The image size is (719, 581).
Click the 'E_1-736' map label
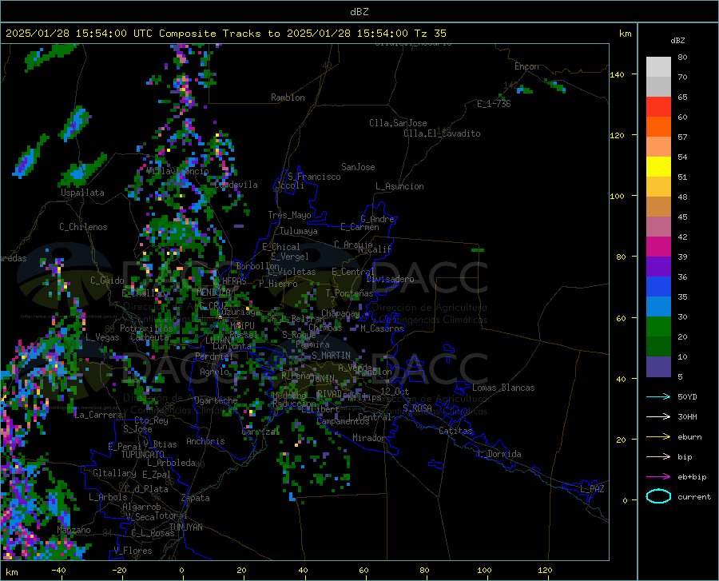click(494, 104)
